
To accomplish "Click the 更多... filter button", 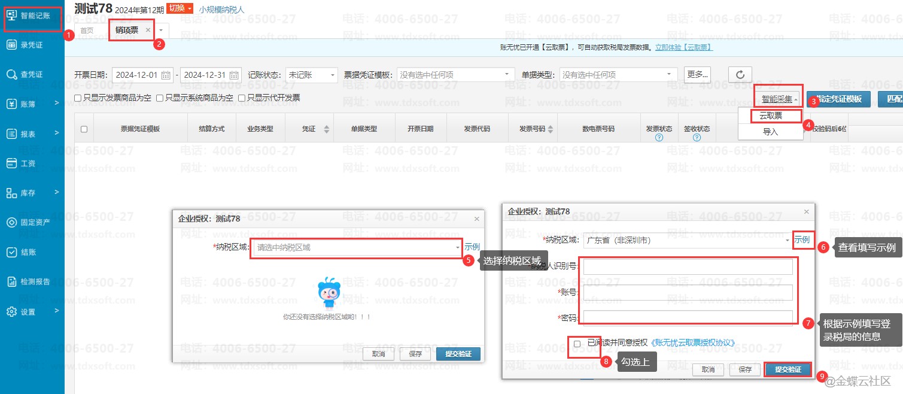I will pos(698,74).
